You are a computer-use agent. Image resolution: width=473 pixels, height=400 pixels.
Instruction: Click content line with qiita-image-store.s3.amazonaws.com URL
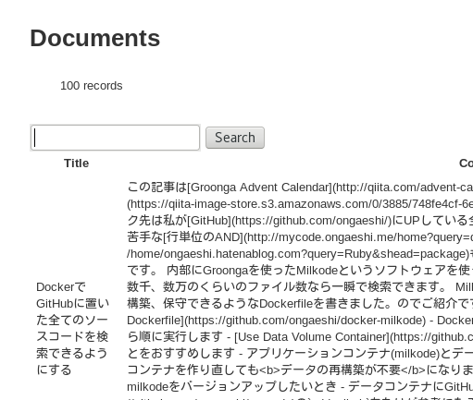pos(300,204)
